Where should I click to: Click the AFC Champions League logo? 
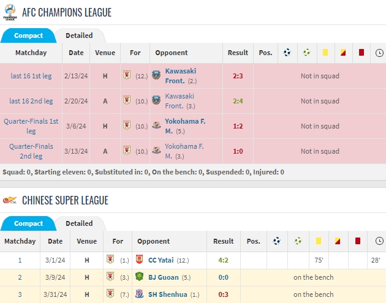9,12
